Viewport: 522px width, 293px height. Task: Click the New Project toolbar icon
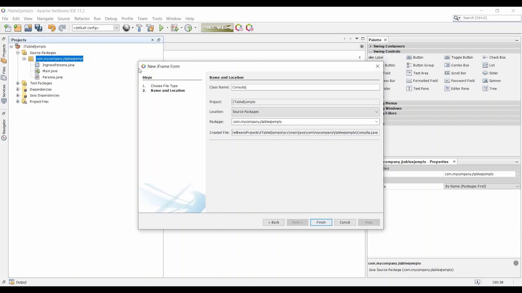click(x=18, y=28)
